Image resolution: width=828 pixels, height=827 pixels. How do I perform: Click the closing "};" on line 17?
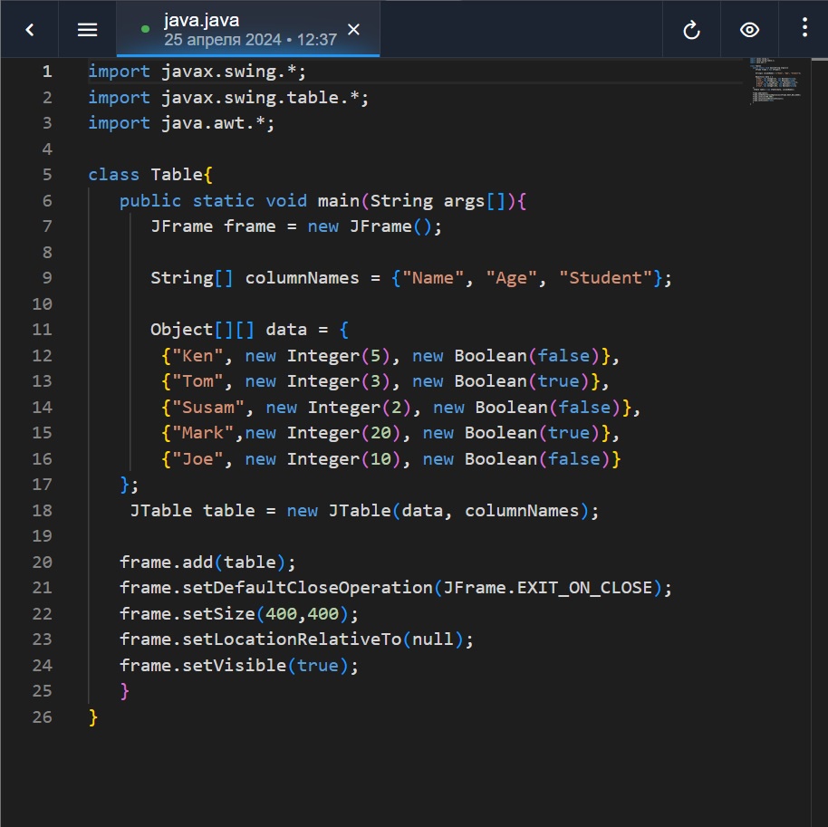(130, 485)
